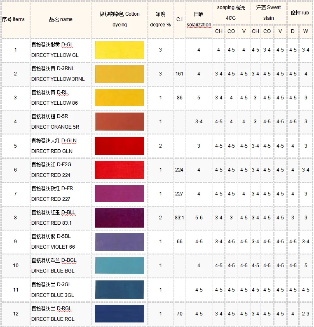Pick the DIRECT BLUE RGL color swatch
The height and width of the screenshot is (327, 314).
tap(120, 314)
